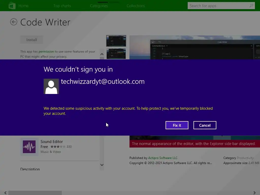260x195 pixels.
Task: Open the Collections menu
Action: (x=136, y=6)
